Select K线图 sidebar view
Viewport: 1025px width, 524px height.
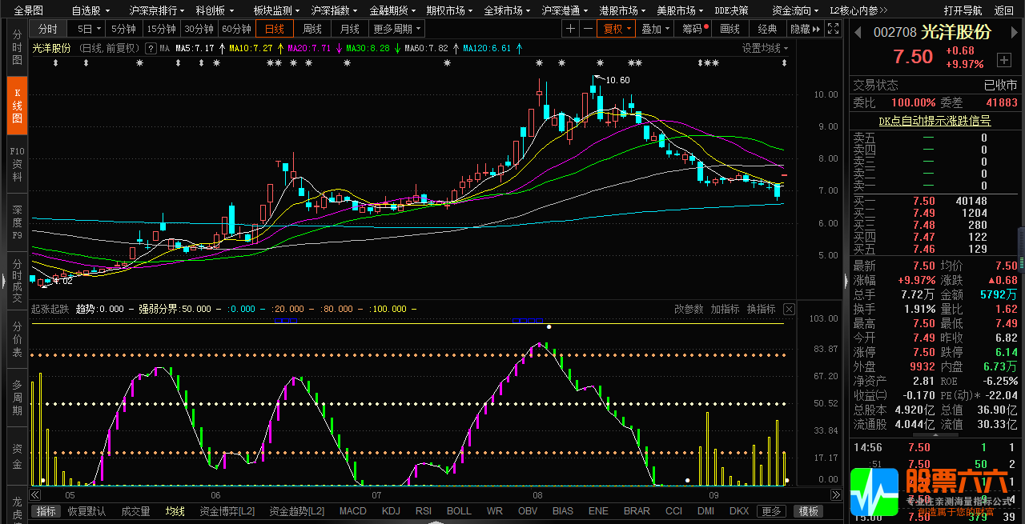(x=17, y=106)
